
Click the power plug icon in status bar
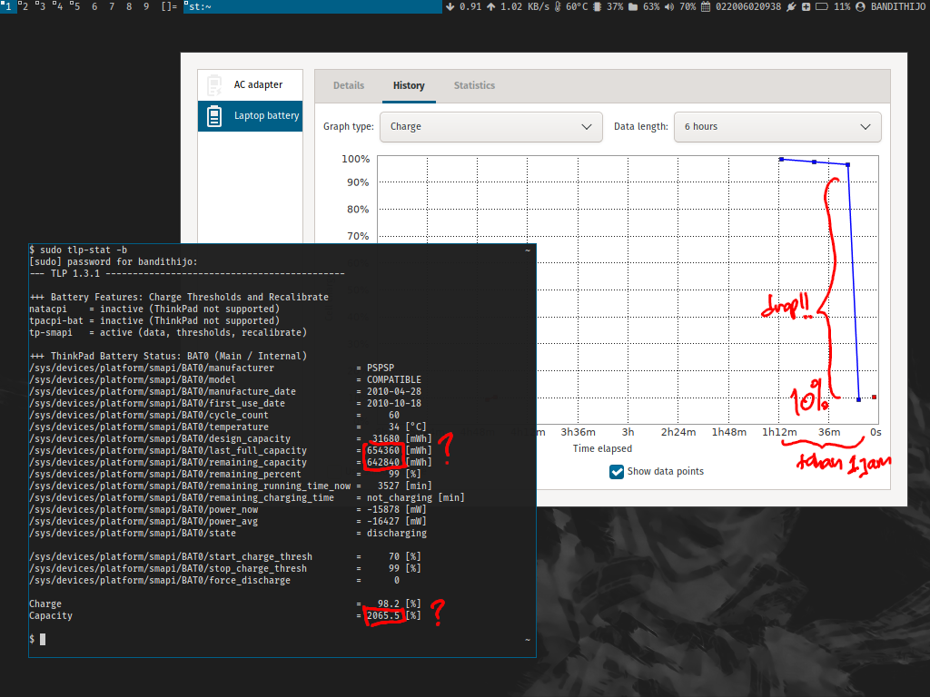coord(791,6)
